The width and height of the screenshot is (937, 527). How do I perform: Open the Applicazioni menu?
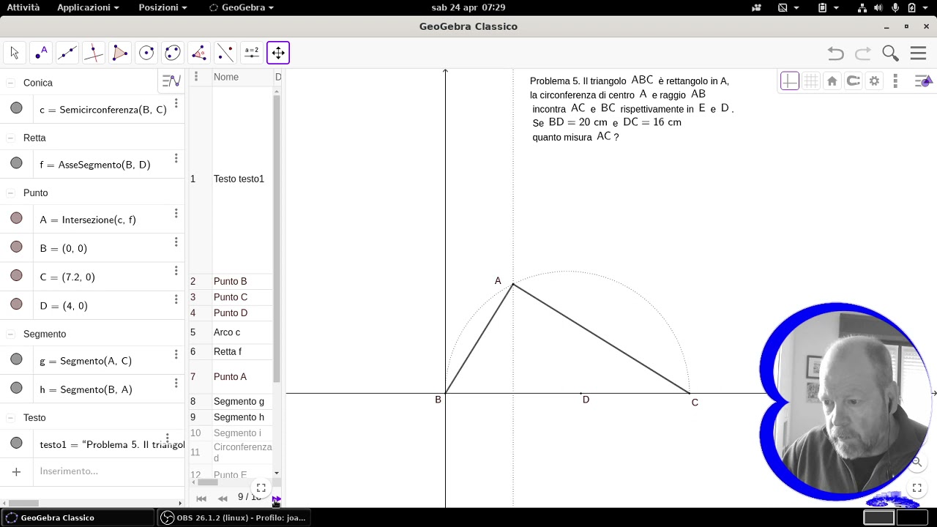tap(88, 7)
